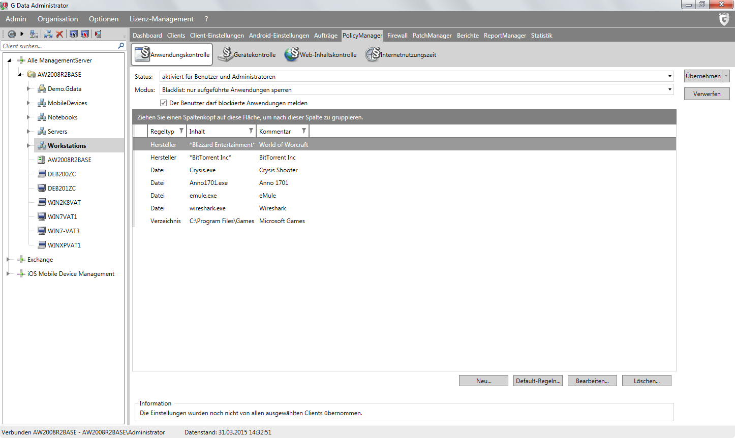Toggle 'Der Benutzer darf blockierte Anwendungen melden' checkbox
This screenshot has width=735, height=438.
(x=163, y=103)
